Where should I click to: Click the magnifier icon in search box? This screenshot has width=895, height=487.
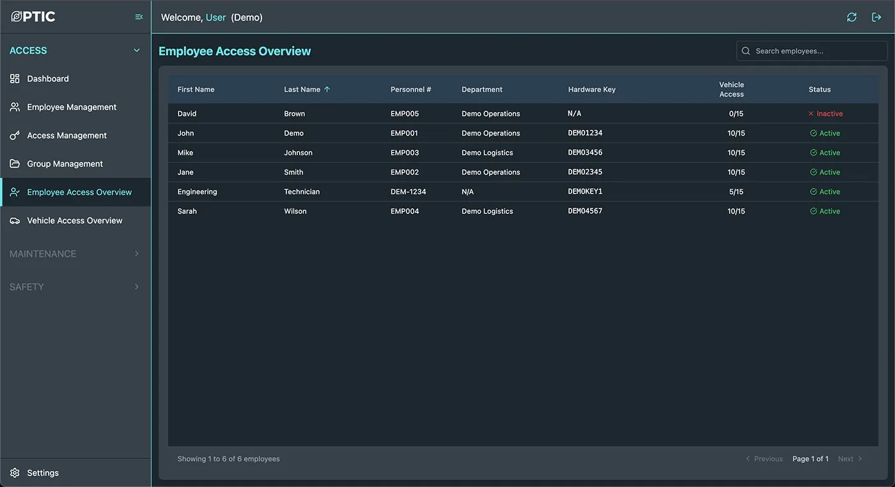pyautogui.click(x=745, y=51)
